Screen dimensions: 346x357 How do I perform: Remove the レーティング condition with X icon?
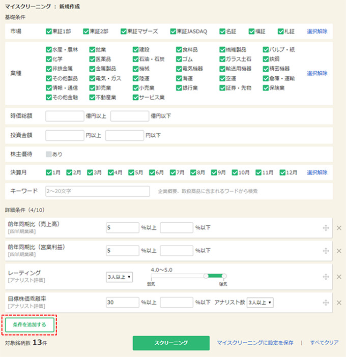pos(339,276)
